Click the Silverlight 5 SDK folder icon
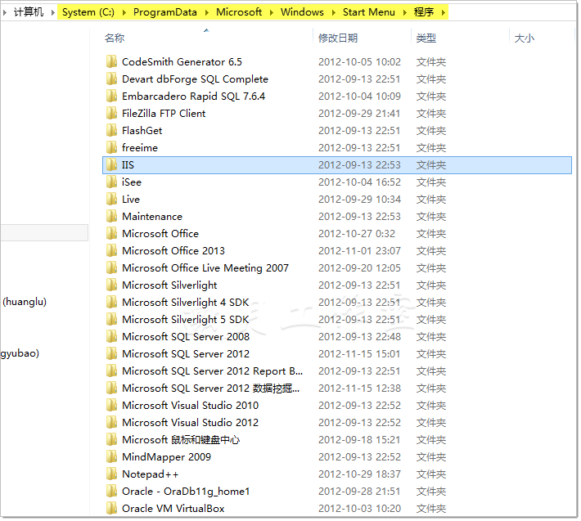This screenshot has width=581, height=521. [x=111, y=319]
